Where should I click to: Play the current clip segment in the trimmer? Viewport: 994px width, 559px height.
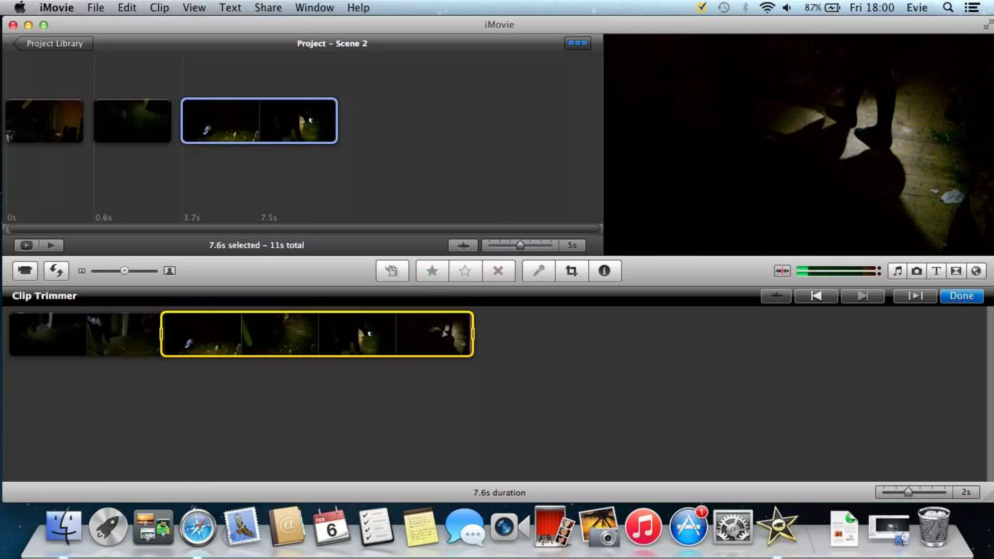click(x=915, y=296)
